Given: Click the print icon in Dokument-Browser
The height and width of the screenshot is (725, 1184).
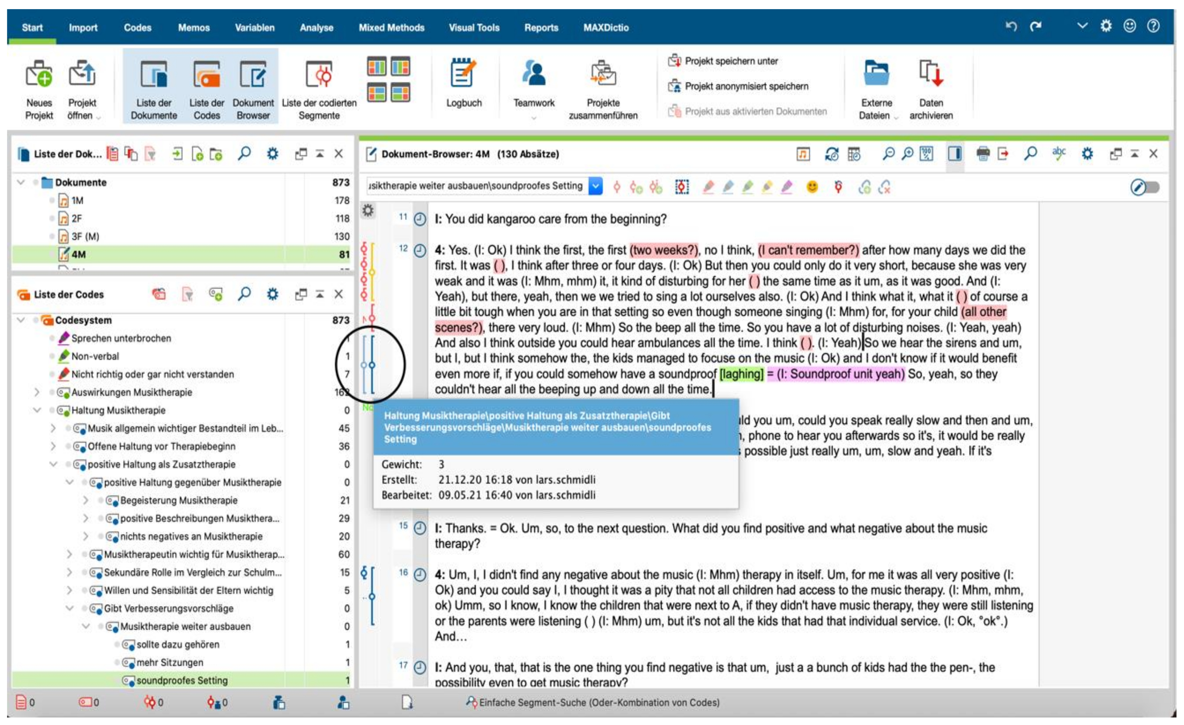Looking at the screenshot, I should tap(983, 154).
